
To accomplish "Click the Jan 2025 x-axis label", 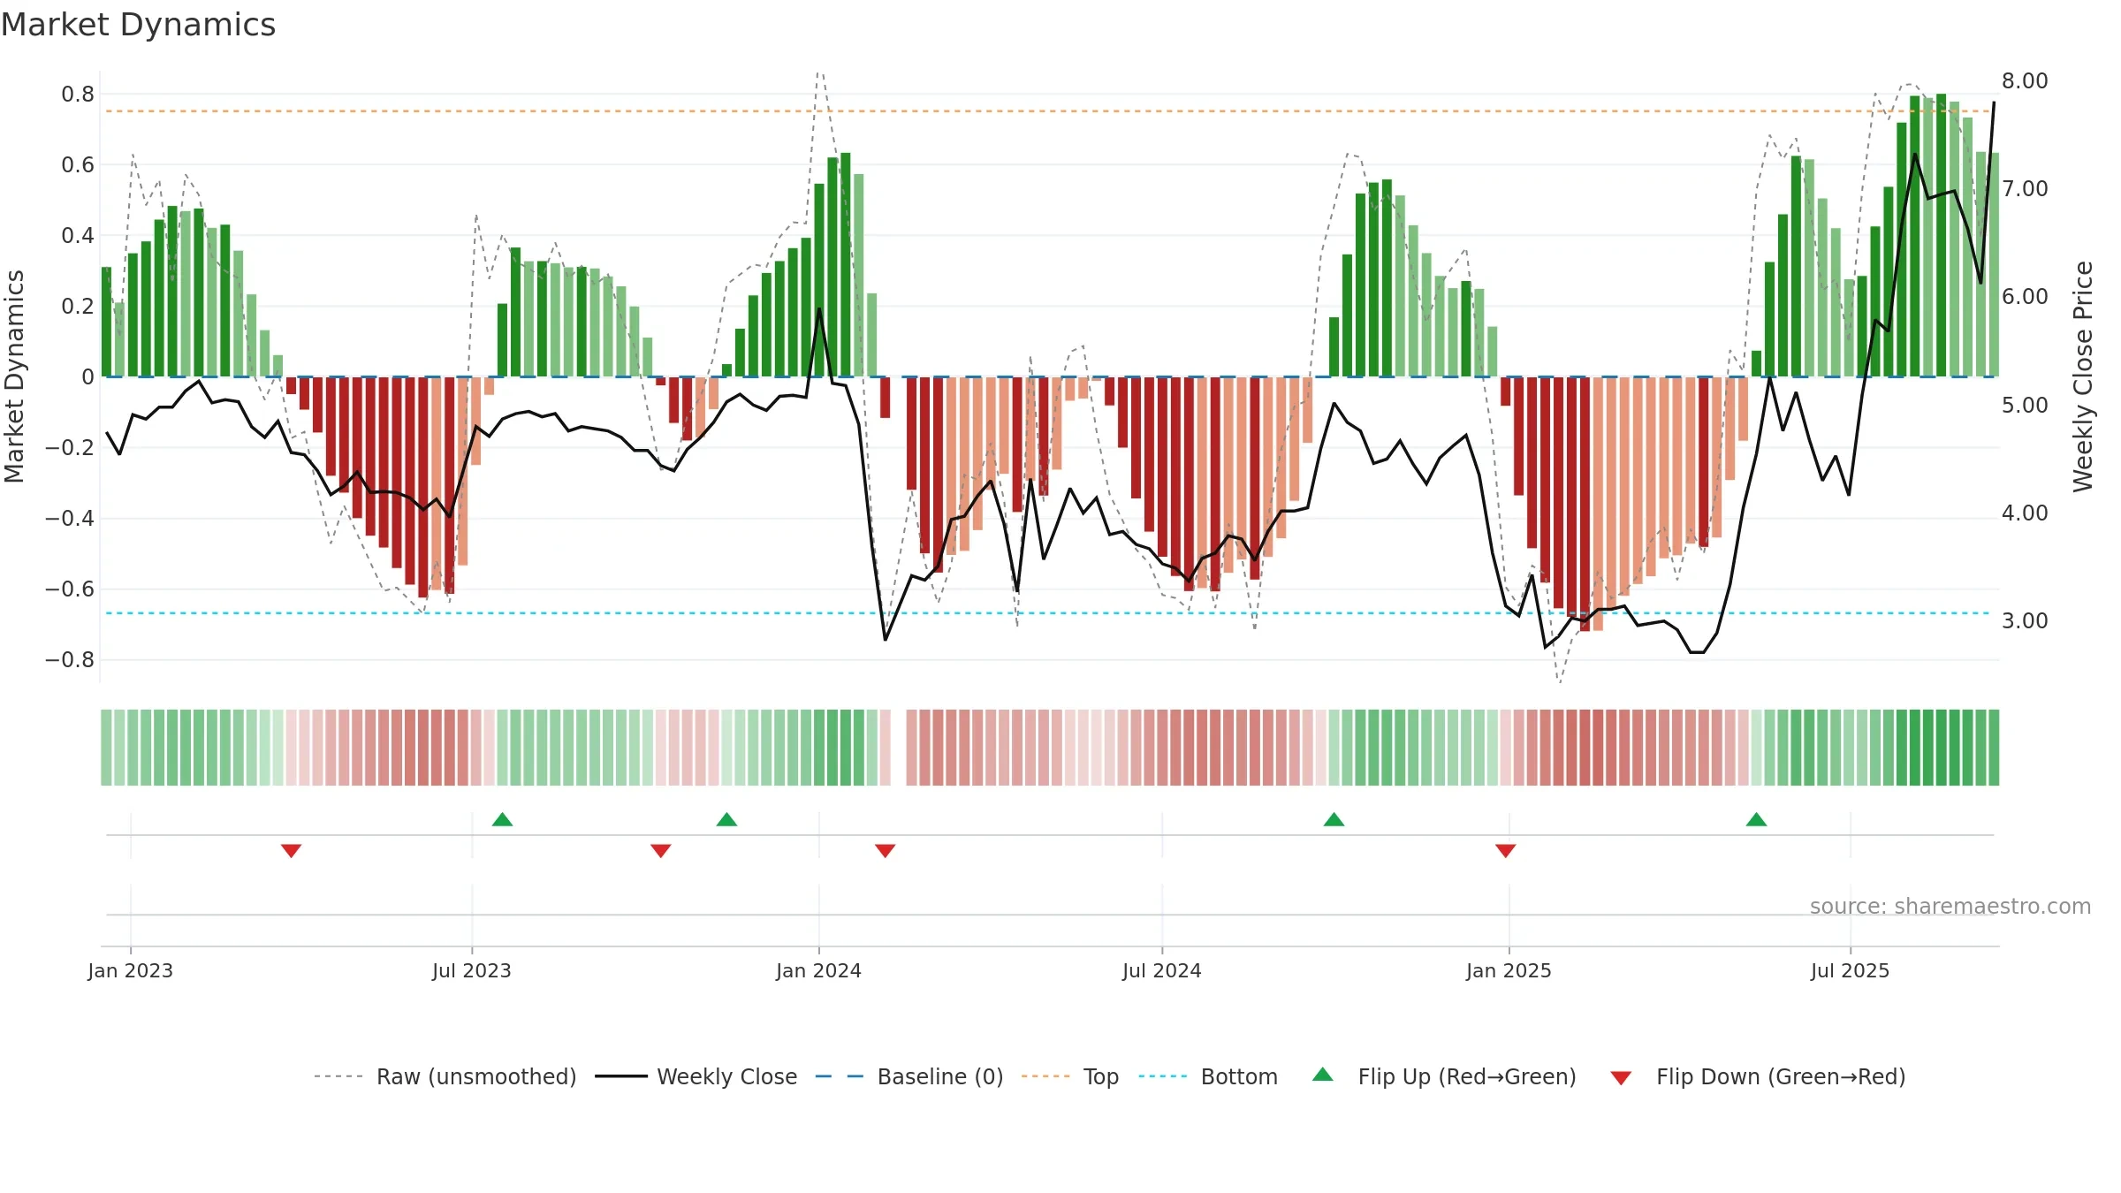I will coord(1509,970).
